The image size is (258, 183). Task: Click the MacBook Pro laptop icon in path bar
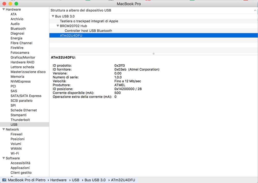click(4, 180)
